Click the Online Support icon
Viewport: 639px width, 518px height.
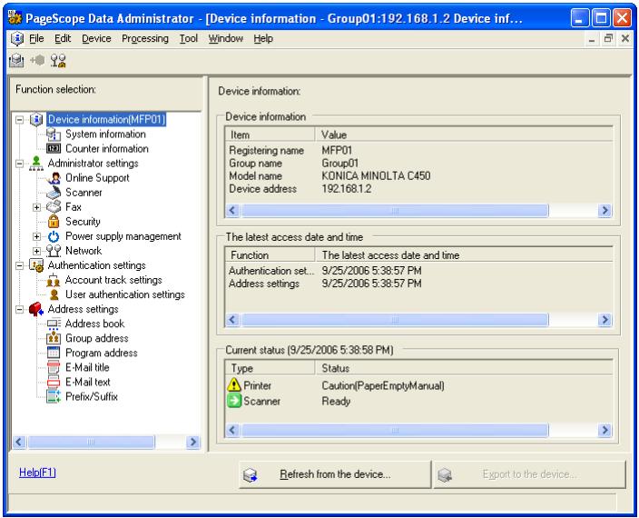pos(54,178)
